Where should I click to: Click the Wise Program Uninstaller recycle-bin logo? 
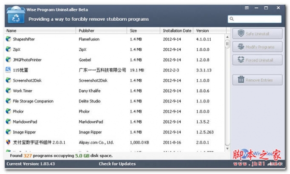pos(16,14)
